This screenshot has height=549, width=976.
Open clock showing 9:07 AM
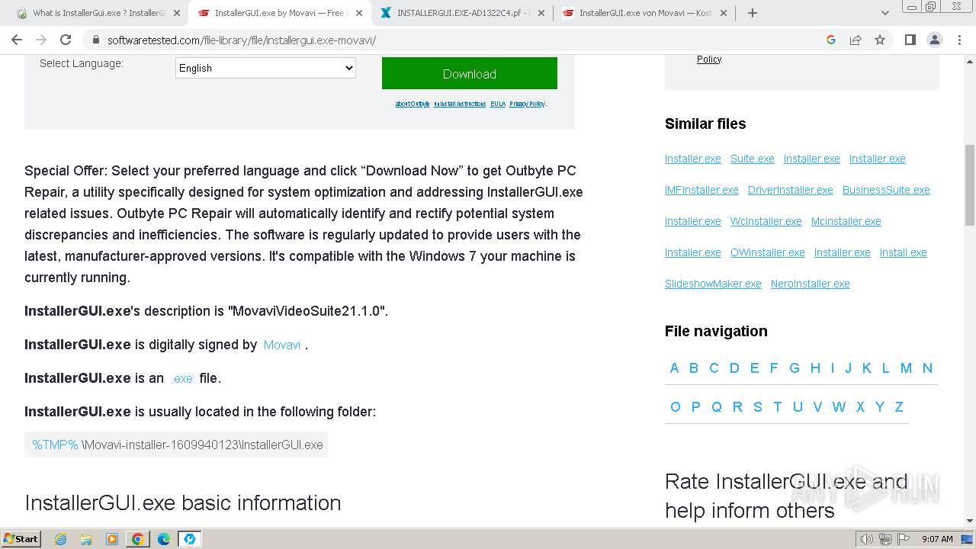937,539
